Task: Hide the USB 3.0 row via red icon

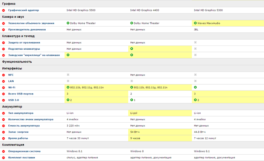Action: [x=4, y=100]
